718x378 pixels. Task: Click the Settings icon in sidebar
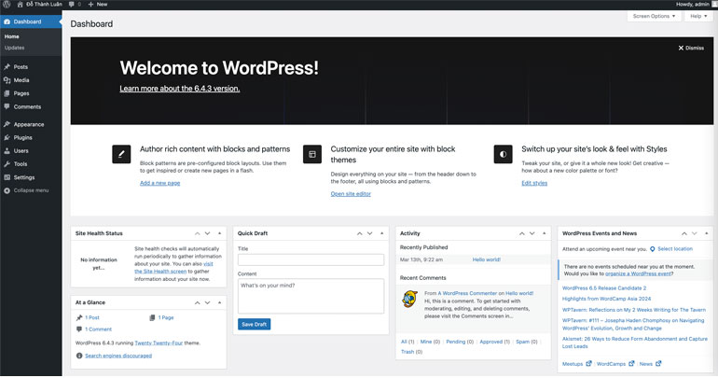[x=7, y=177]
